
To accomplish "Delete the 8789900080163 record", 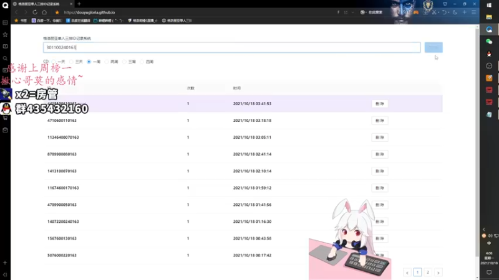I will 380,154.
